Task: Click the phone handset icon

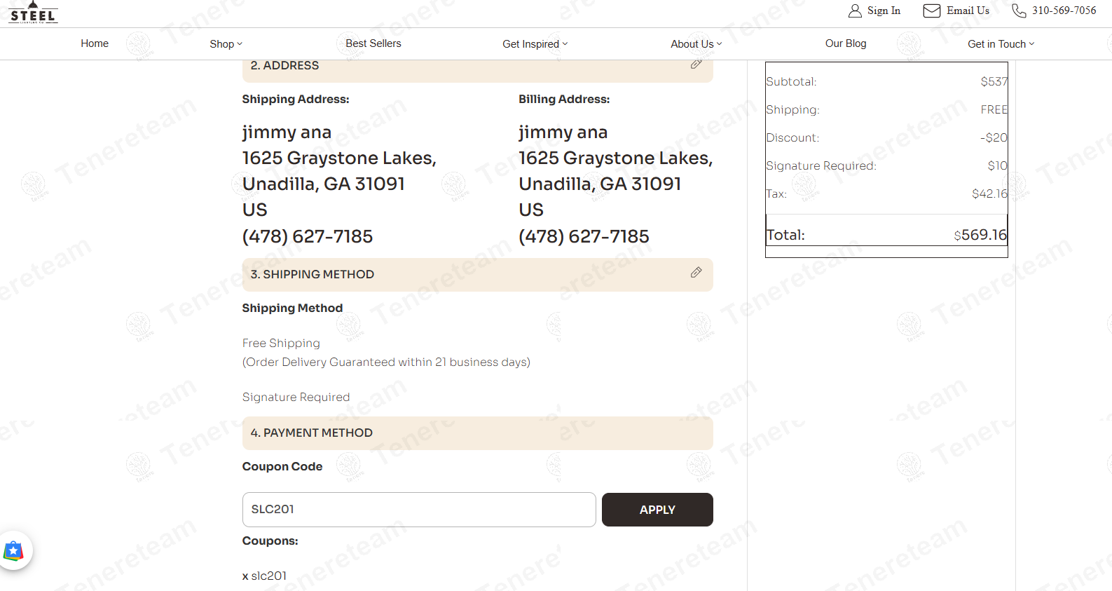Action: point(1018,11)
